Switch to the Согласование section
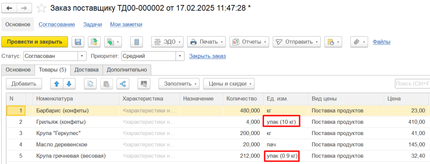 pyautogui.click(x=57, y=24)
